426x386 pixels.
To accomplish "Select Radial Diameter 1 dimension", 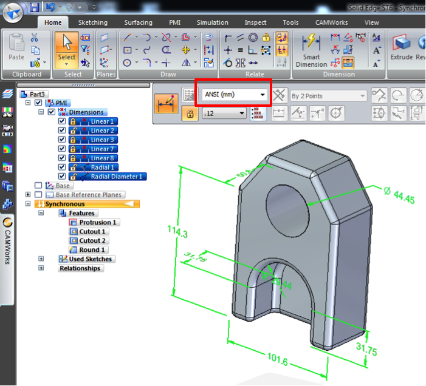I will tap(108, 177).
